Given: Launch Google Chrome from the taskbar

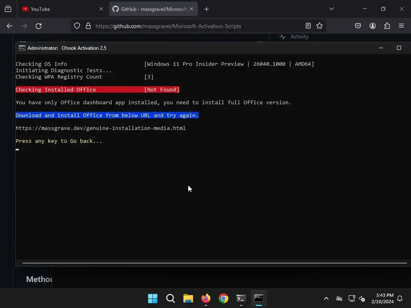Looking at the screenshot, I should (x=223, y=298).
